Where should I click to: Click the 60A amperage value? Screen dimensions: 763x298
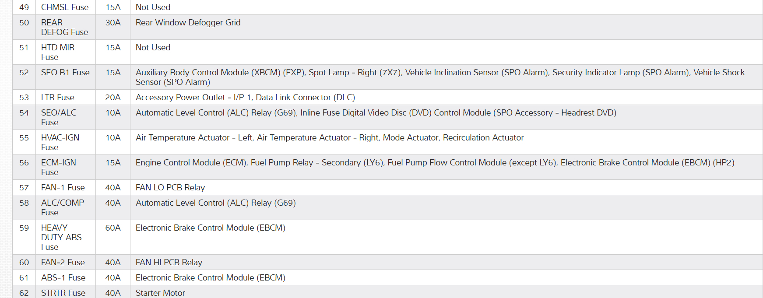[113, 228]
